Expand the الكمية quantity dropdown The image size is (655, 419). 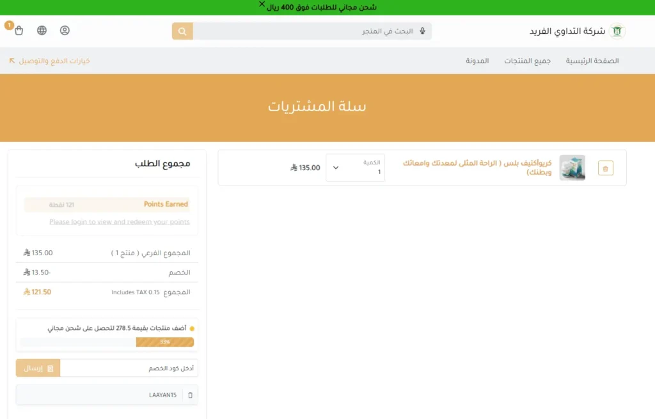tap(355, 168)
